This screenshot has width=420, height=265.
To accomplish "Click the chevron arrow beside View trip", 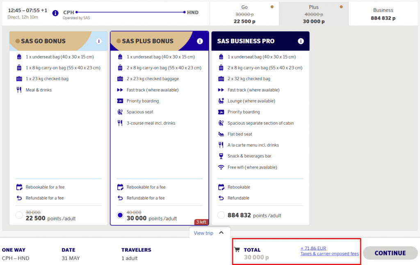I will coord(221,233).
